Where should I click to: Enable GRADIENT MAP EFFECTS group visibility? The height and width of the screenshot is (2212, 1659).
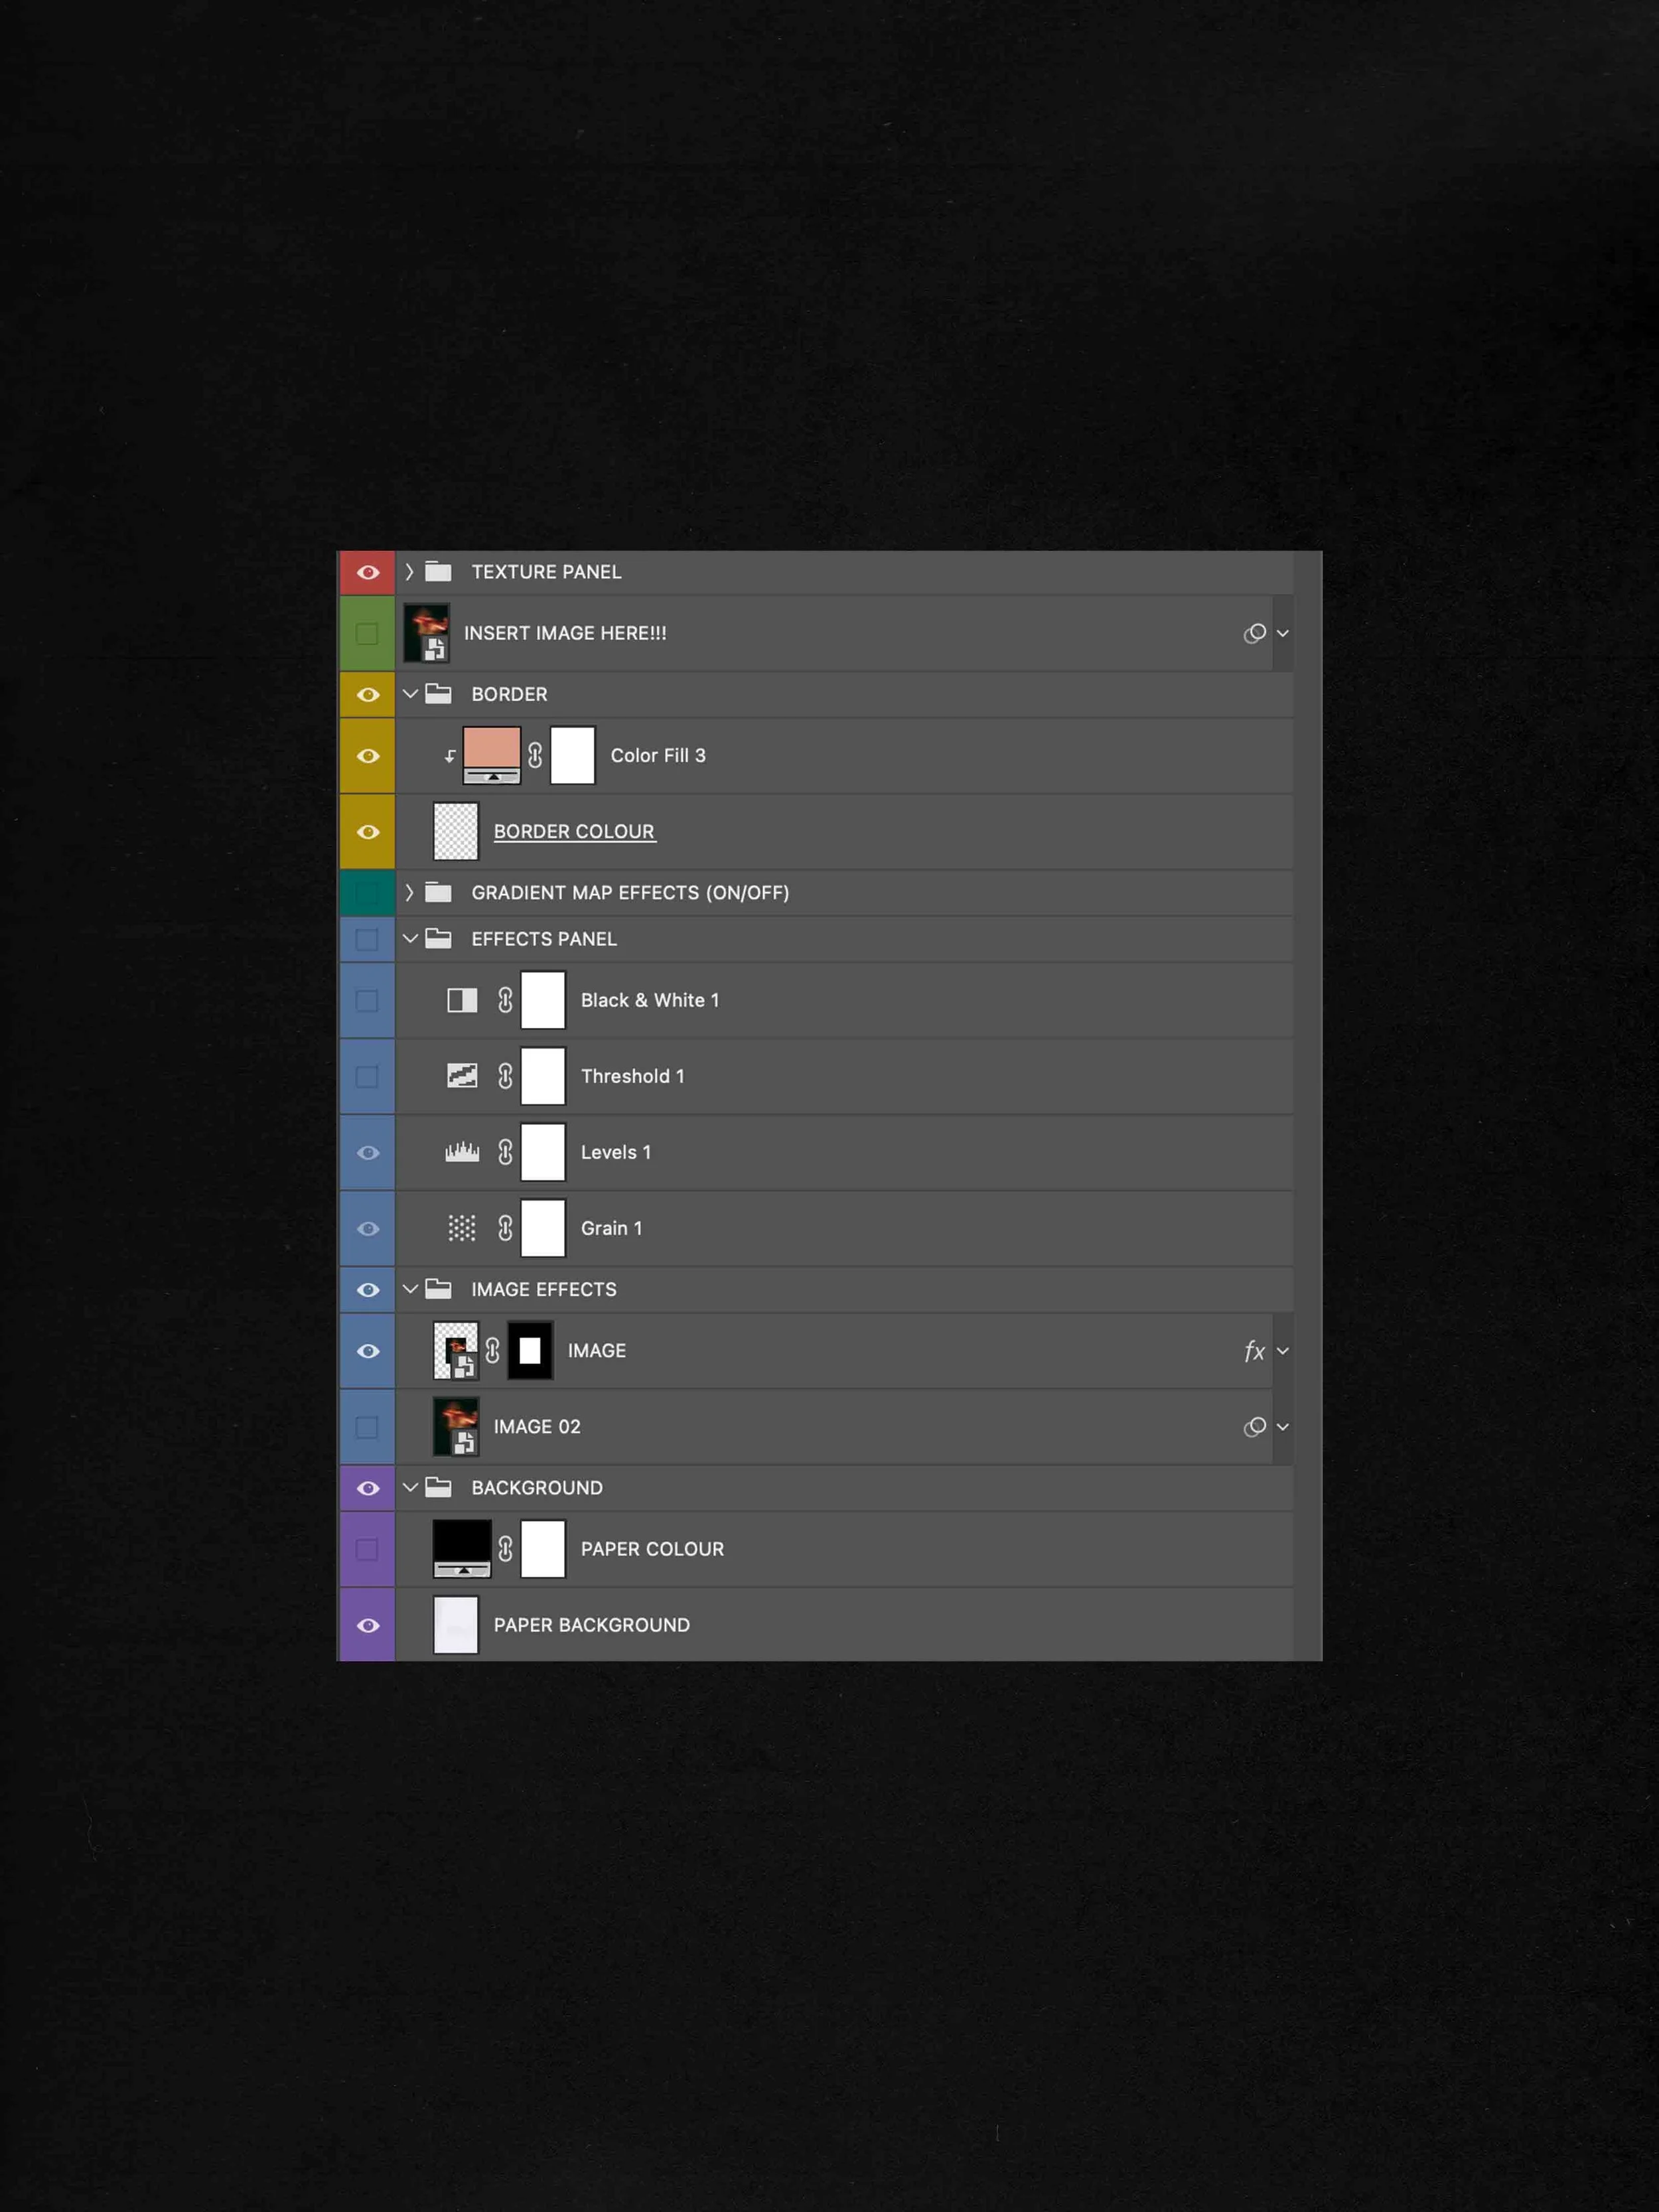[367, 892]
